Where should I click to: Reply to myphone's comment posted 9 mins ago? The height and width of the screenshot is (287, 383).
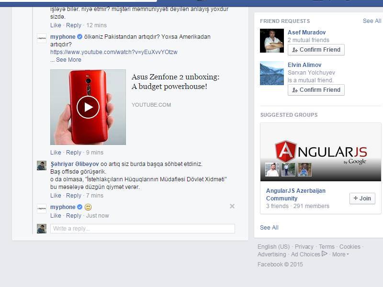click(74, 153)
